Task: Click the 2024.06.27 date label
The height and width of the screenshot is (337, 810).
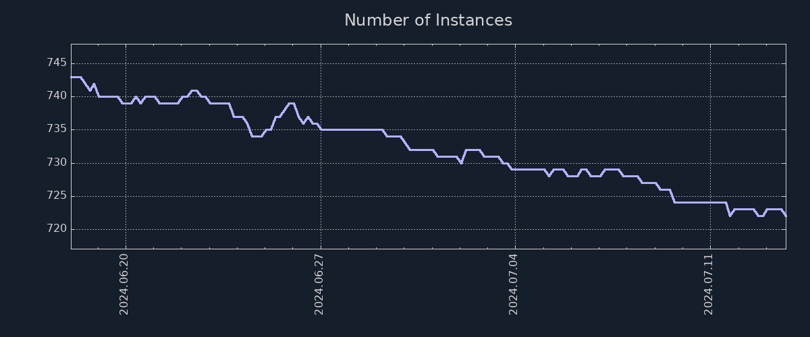Action: click(320, 284)
